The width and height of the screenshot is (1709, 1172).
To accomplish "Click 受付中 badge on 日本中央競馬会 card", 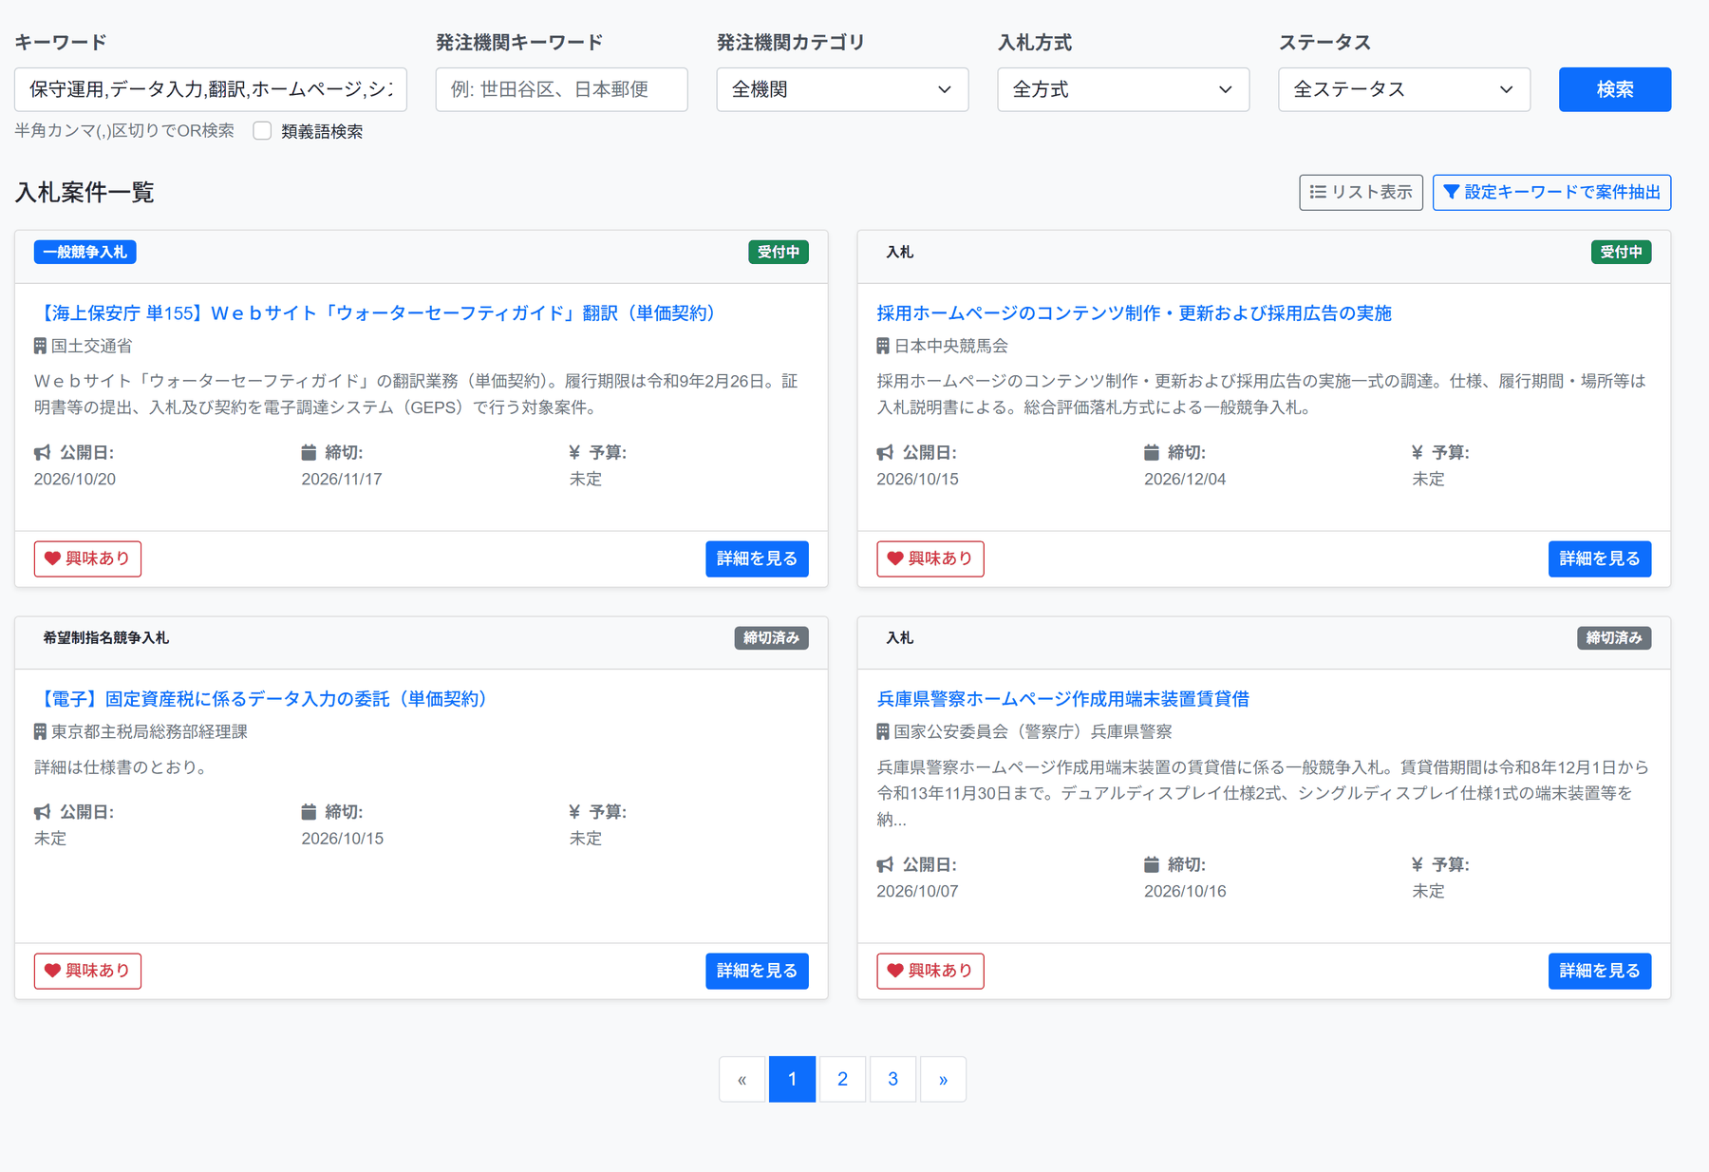I will pos(1622,252).
